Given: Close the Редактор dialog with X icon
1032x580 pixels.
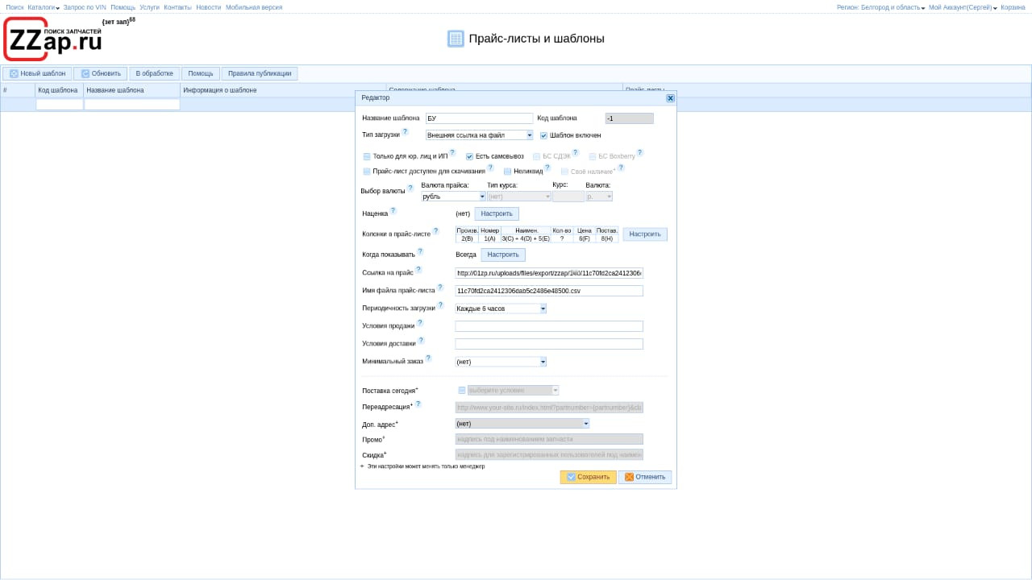Looking at the screenshot, I should pyautogui.click(x=670, y=98).
